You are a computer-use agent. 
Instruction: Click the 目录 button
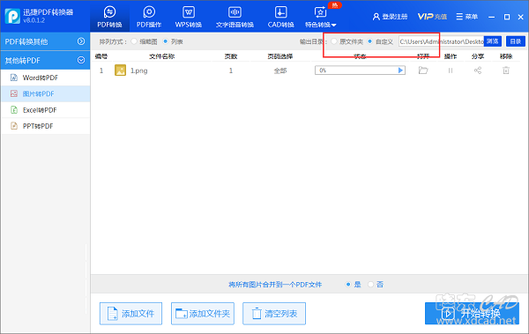[516, 41]
